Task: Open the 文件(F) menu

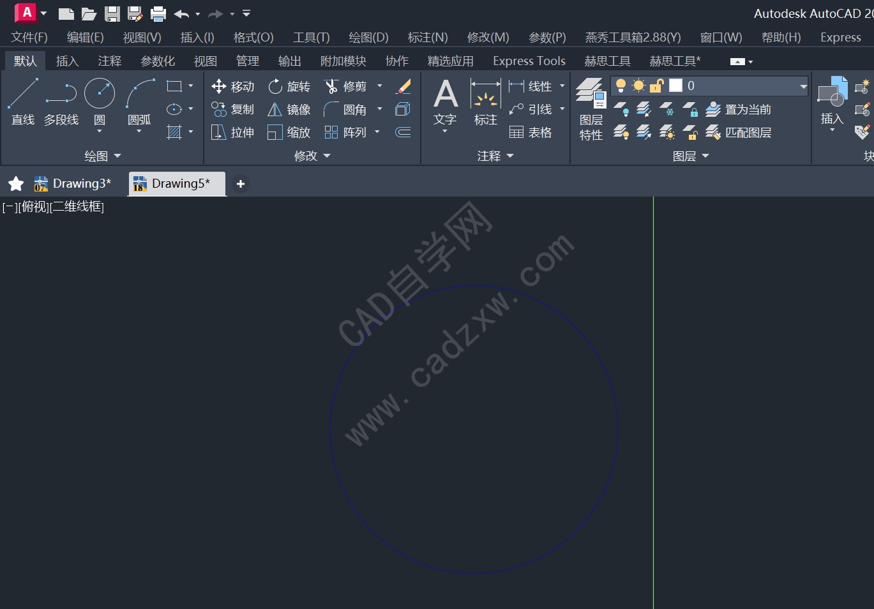Action: (x=29, y=37)
